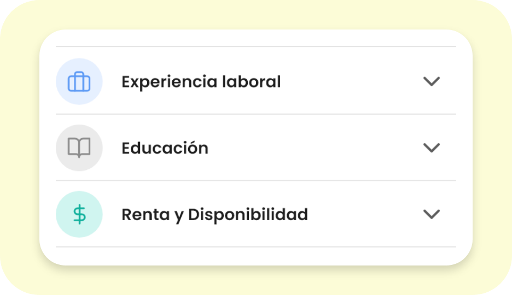Show work experience details via down arrow
The image size is (512, 295).
click(x=432, y=81)
